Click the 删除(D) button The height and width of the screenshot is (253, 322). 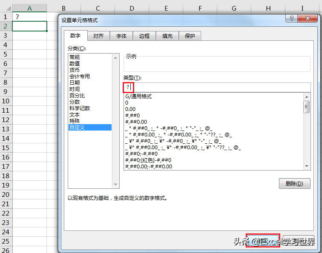(294, 184)
